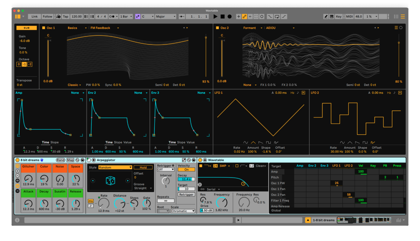
Task: Save the Arpeggiator preset using the disk icon
Action: (193, 160)
